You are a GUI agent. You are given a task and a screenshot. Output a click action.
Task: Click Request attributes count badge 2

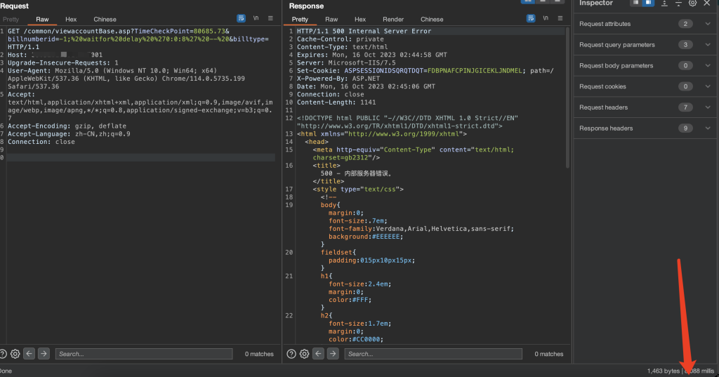(685, 24)
